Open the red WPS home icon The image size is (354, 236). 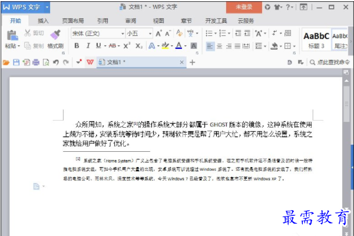90,62
